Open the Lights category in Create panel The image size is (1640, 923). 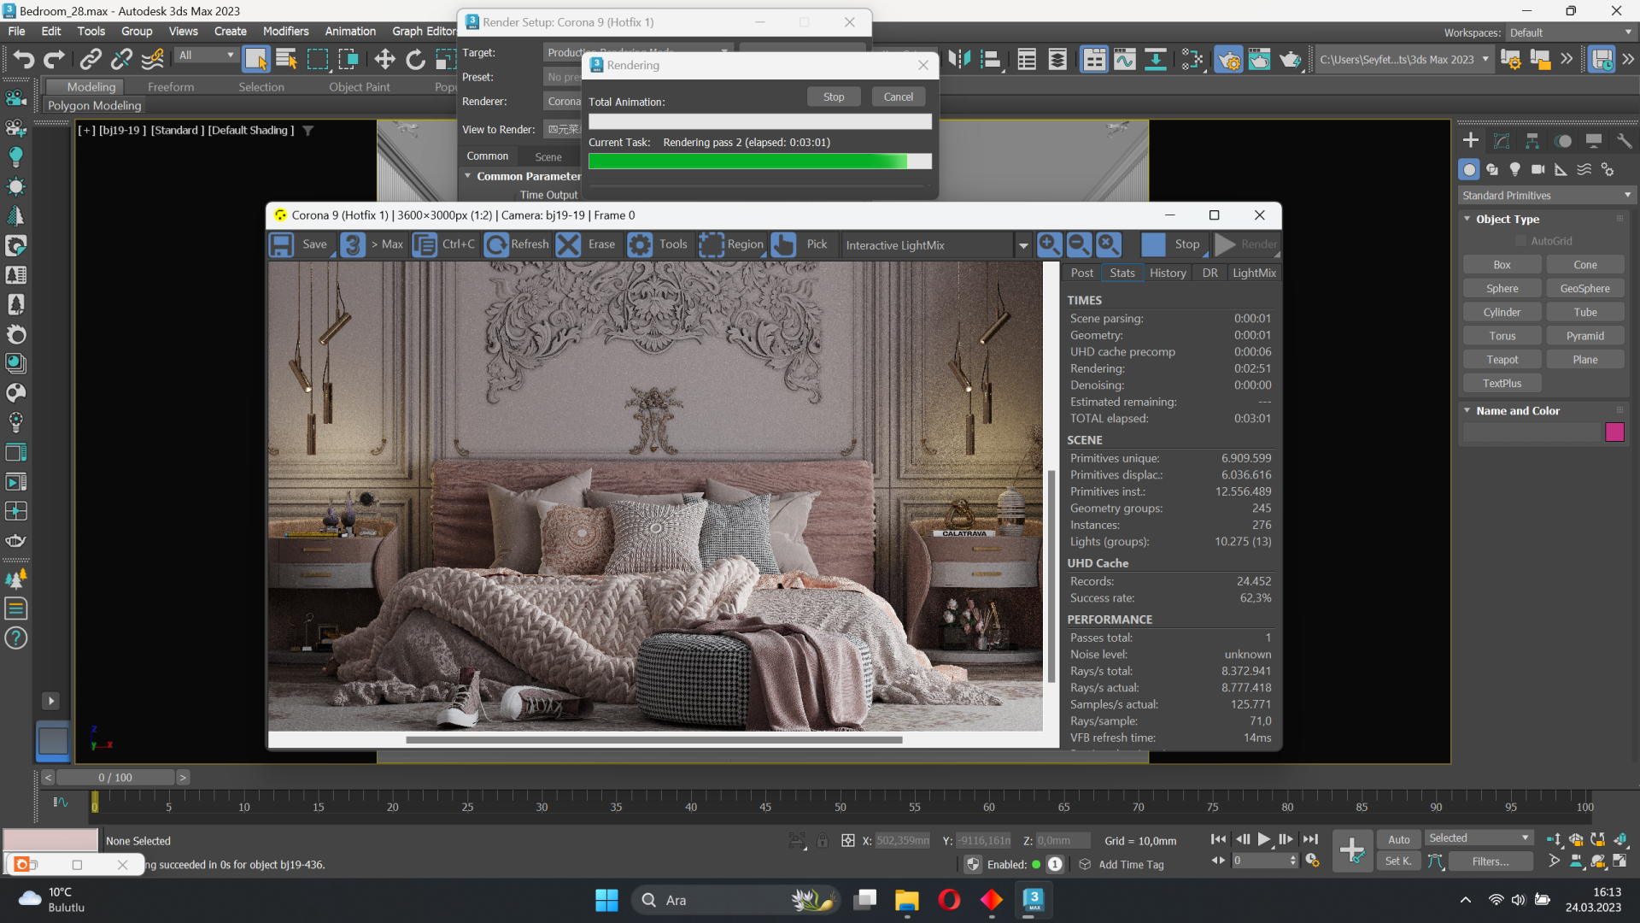[1514, 169]
